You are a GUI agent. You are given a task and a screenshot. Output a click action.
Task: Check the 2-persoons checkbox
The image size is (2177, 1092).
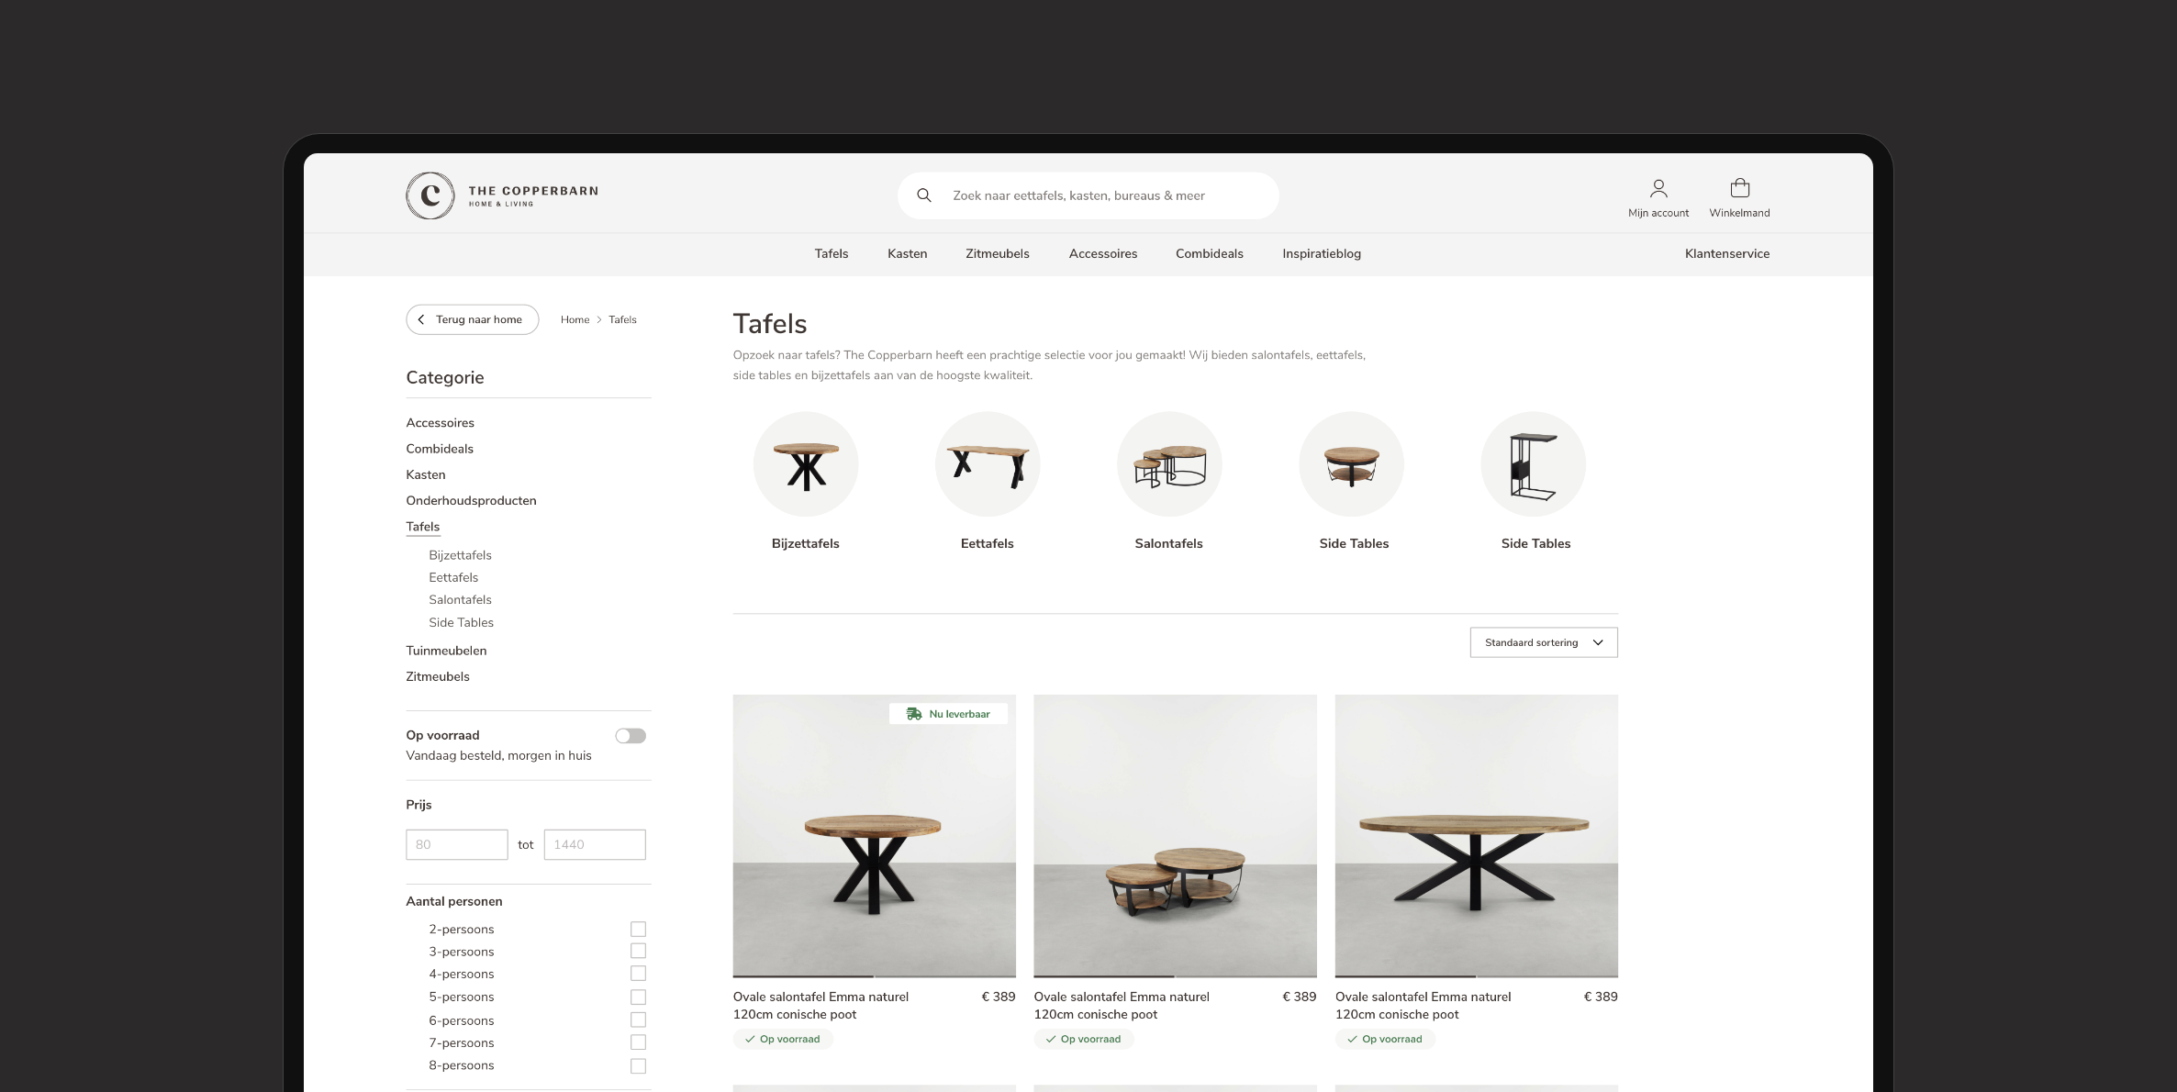pyautogui.click(x=638, y=930)
